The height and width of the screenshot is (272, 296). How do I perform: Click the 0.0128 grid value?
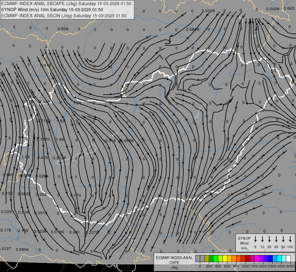coord(60,158)
